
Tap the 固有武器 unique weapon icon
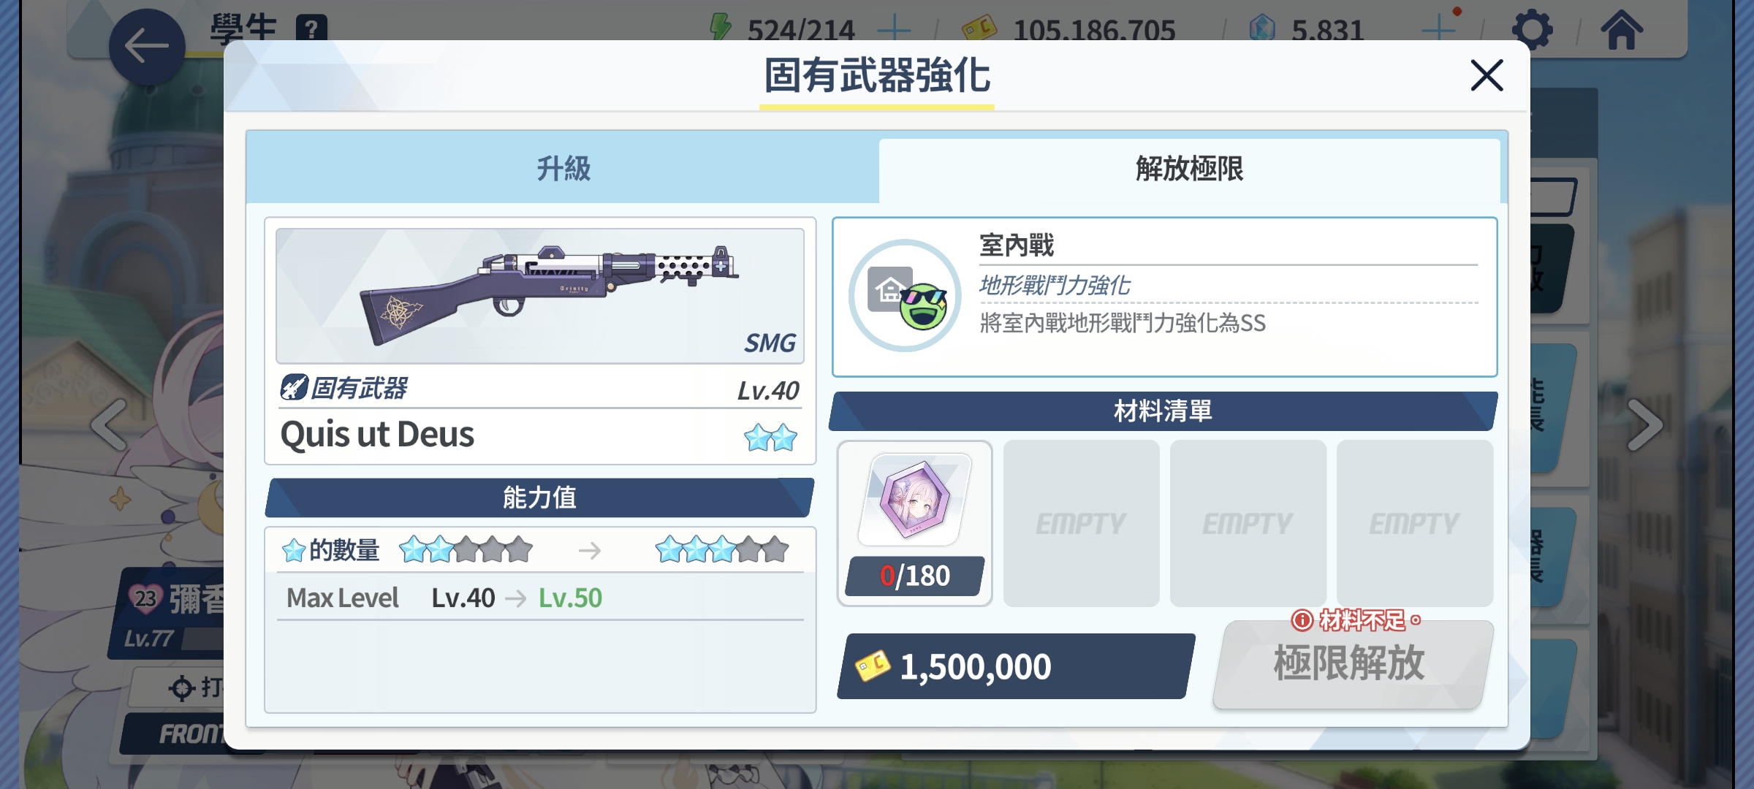[x=294, y=387]
